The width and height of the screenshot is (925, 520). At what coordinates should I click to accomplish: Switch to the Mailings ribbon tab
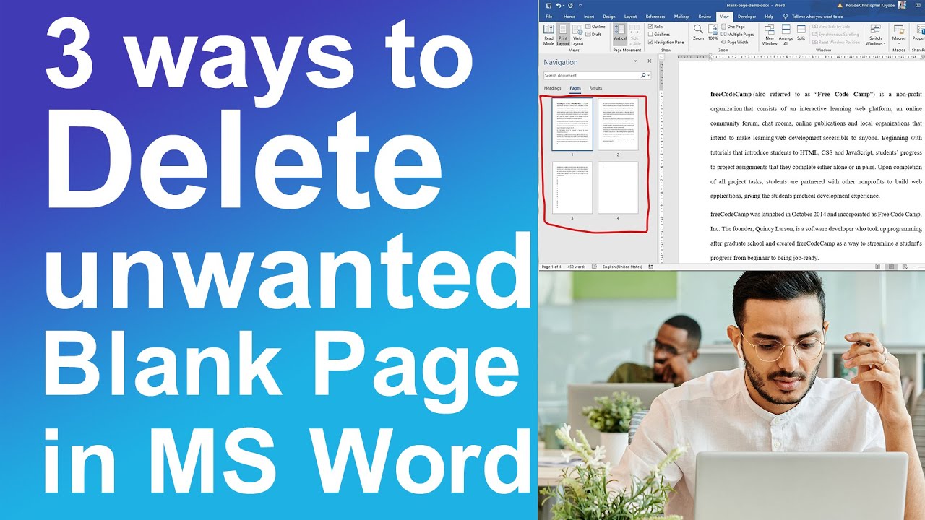681,16
